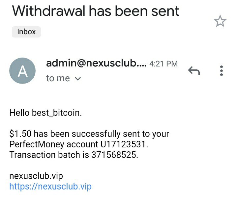
Task: Expand recipient details chevron beside 'to me'
Action: click(x=78, y=79)
